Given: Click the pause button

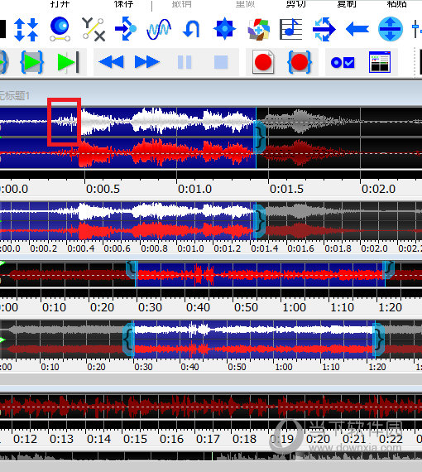Looking at the screenshot, I should pos(185,62).
